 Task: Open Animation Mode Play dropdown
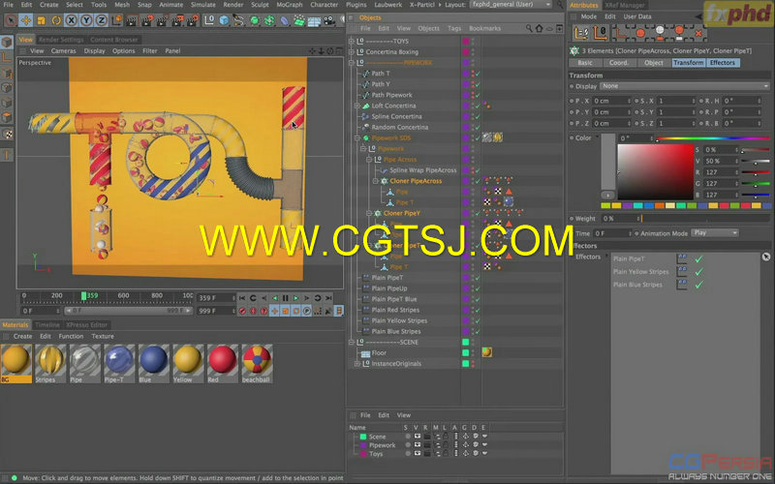[715, 232]
